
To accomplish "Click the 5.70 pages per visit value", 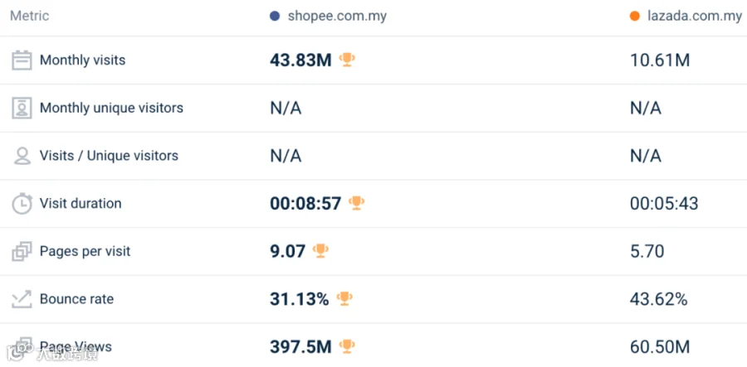I will [x=647, y=252].
